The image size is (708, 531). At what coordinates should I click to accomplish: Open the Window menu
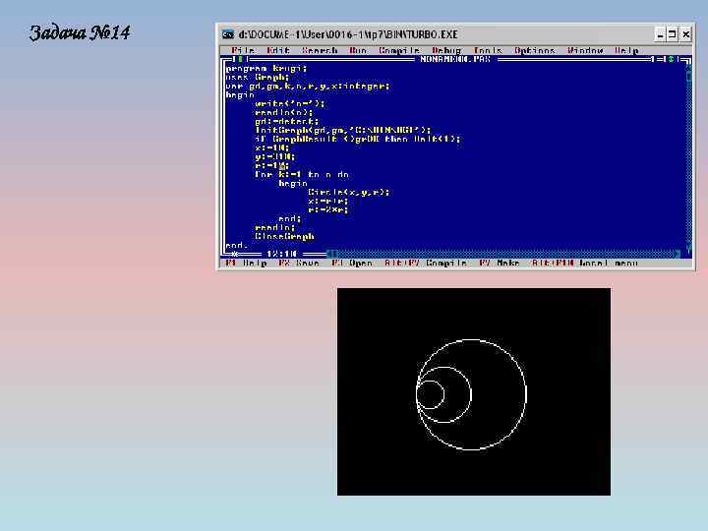pyautogui.click(x=585, y=50)
